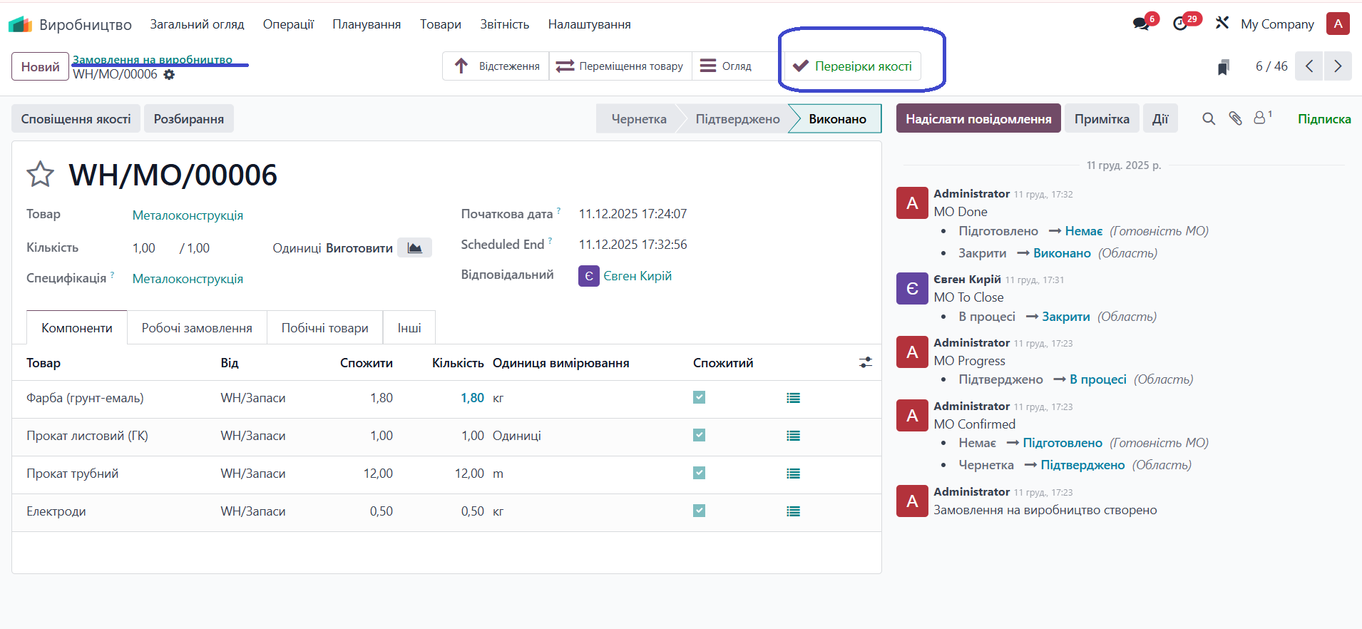Viewport: 1362px width, 629px height.
Task: Open the Звітність menu
Action: pyautogui.click(x=504, y=24)
